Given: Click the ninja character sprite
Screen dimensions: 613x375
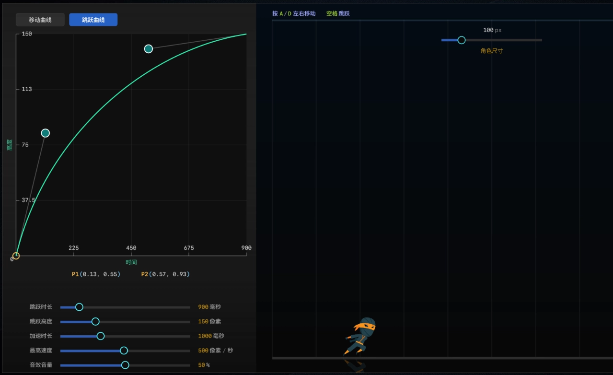Looking at the screenshot, I should point(360,336).
